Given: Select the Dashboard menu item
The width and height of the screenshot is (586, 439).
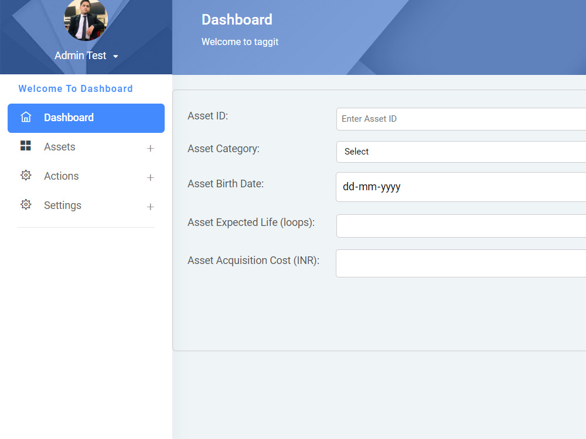Looking at the screenshot, I should point(86,118).
